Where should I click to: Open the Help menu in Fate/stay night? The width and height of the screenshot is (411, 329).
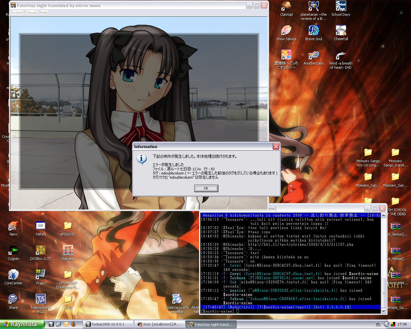coord(44,13)
